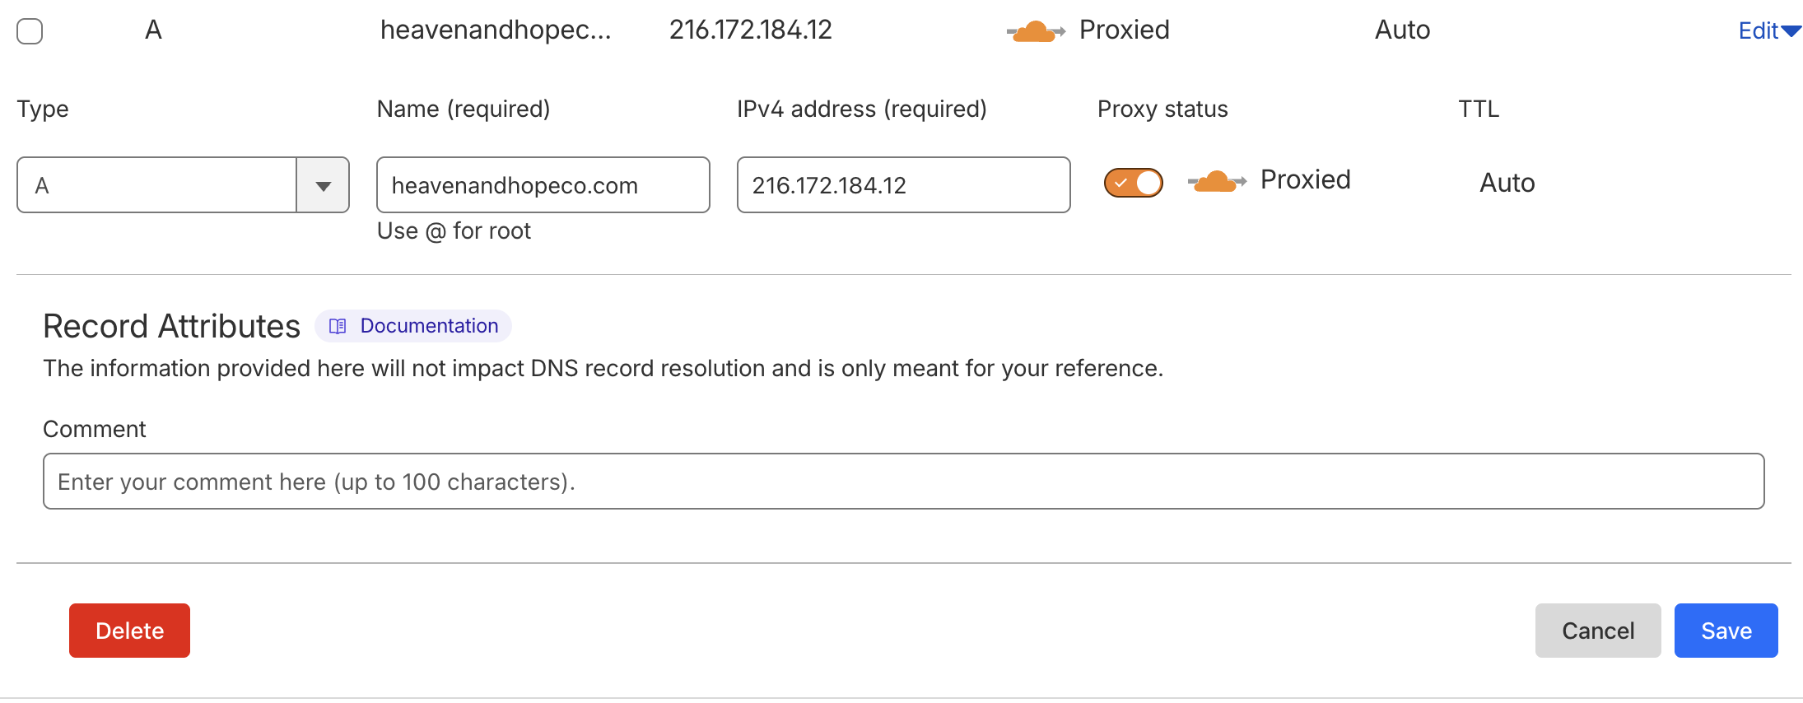Select the A record row checkbox

click(x=30, y=31)
